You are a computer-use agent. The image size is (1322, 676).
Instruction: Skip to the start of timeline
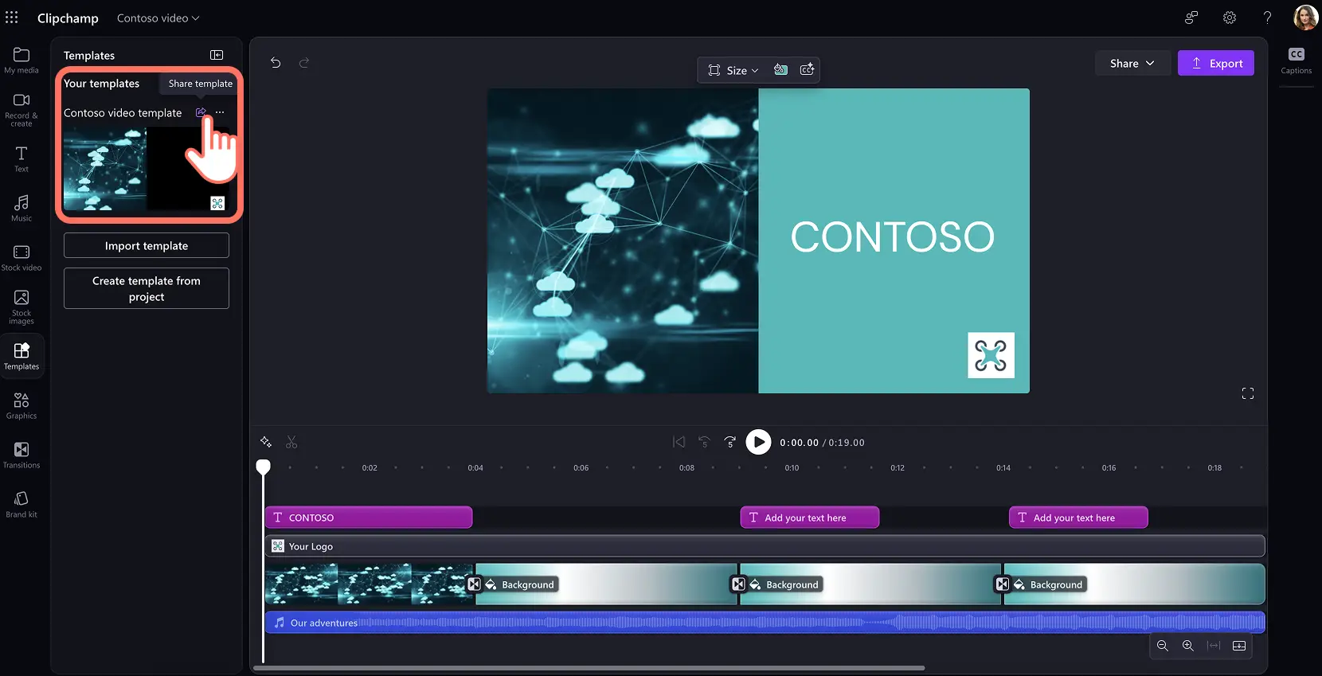click(679, 442)
